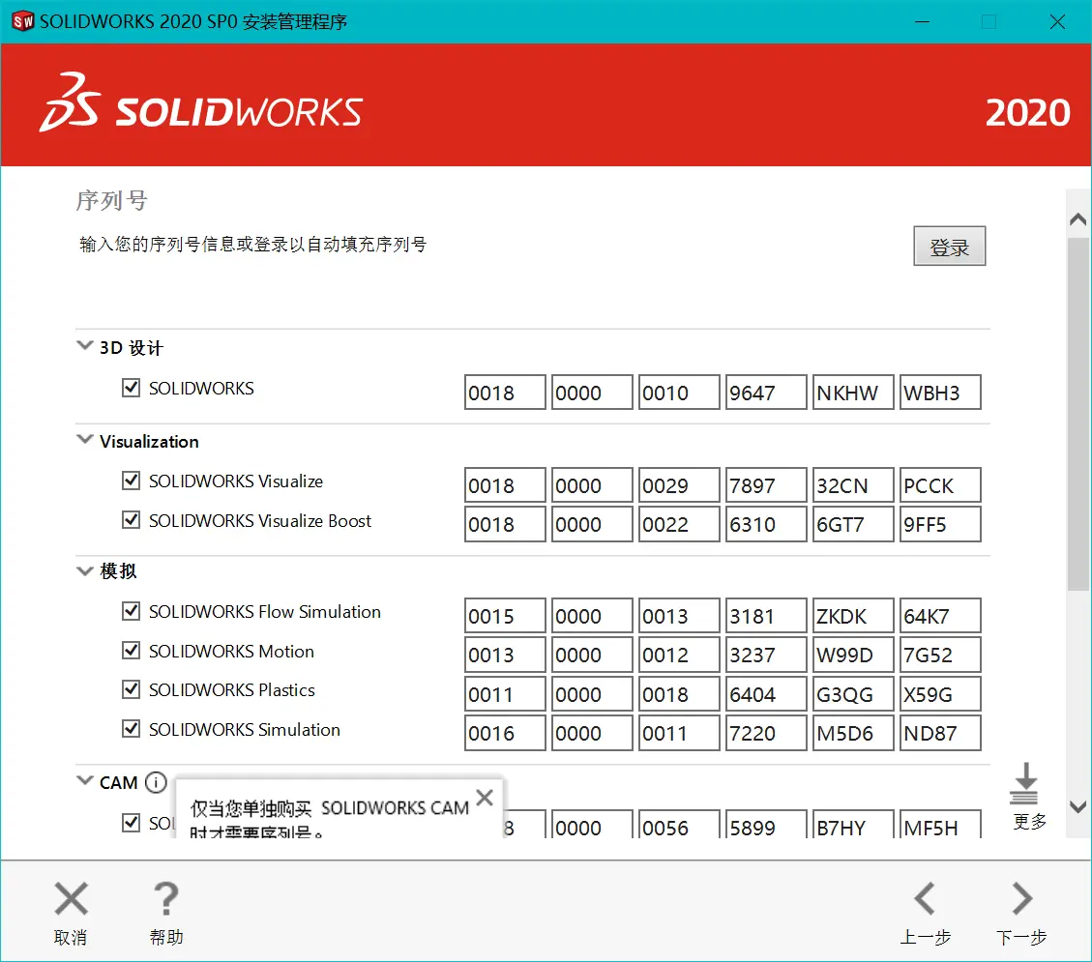
Task: Proceed with 下一步 next arrow
Action: [1021, 898]
